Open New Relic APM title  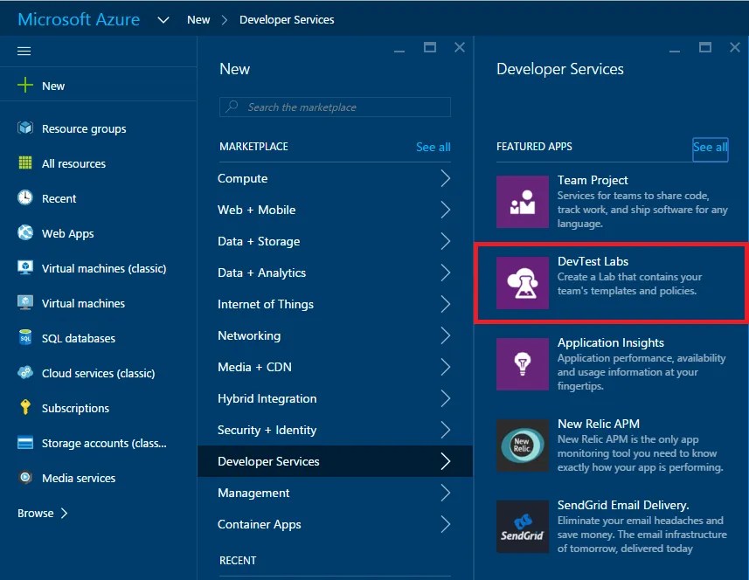coord(598,424)
